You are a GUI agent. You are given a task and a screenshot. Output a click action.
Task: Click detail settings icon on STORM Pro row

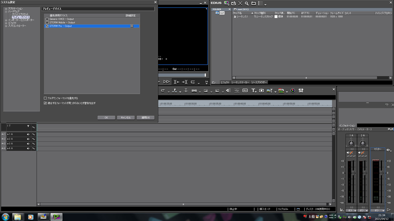(132, 26)
